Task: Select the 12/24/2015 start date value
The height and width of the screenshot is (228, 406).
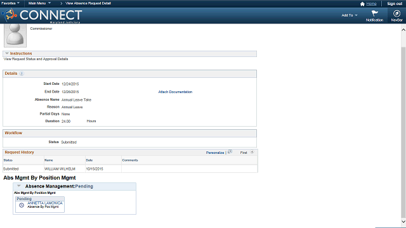Action: point(70,84)
